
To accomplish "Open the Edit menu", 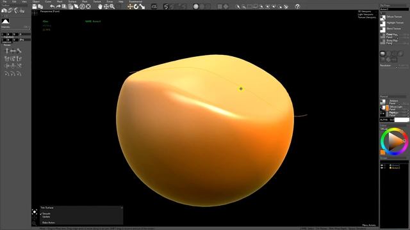I will pos(14,1).
